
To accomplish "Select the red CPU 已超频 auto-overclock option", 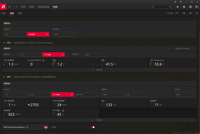I will tap(53, 55).
